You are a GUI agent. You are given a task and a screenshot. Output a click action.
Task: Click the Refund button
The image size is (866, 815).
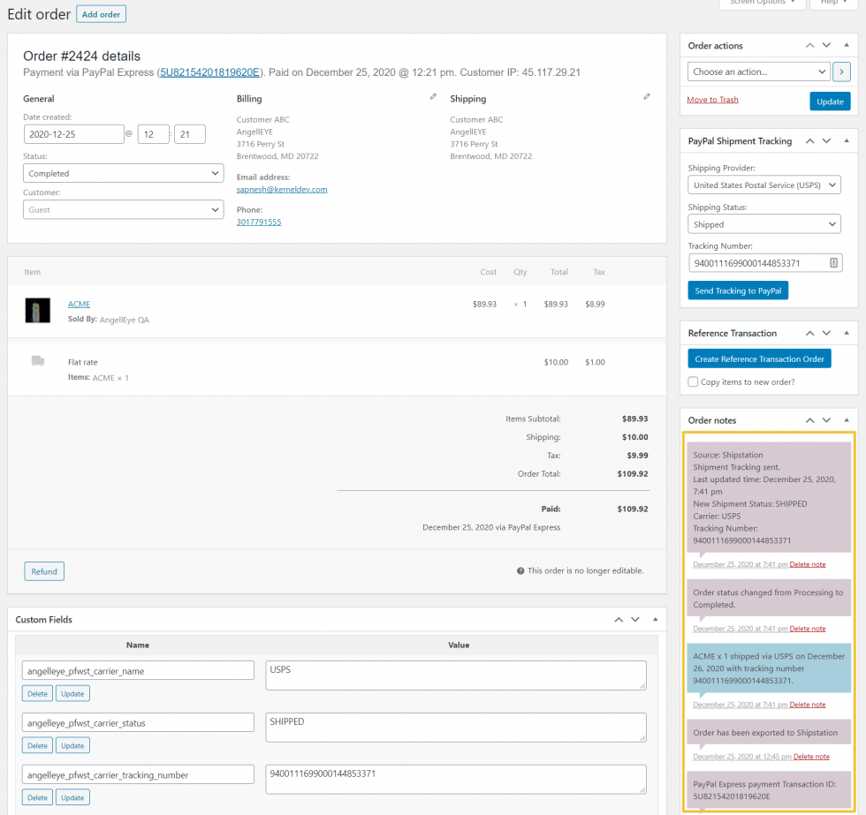tap(44, 571)
